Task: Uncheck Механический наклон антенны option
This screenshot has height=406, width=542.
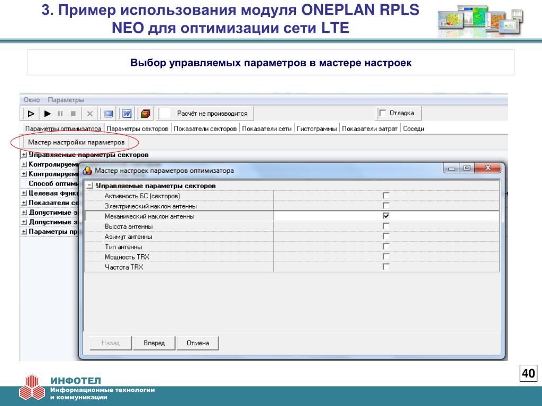Action: click(386, 216)
